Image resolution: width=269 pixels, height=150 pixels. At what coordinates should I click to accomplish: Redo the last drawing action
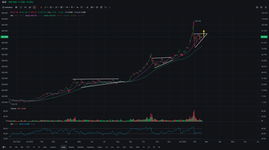click(110, 7)
